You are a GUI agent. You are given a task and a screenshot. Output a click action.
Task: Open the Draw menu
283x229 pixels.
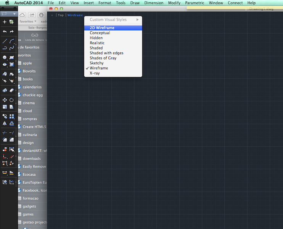135,3
